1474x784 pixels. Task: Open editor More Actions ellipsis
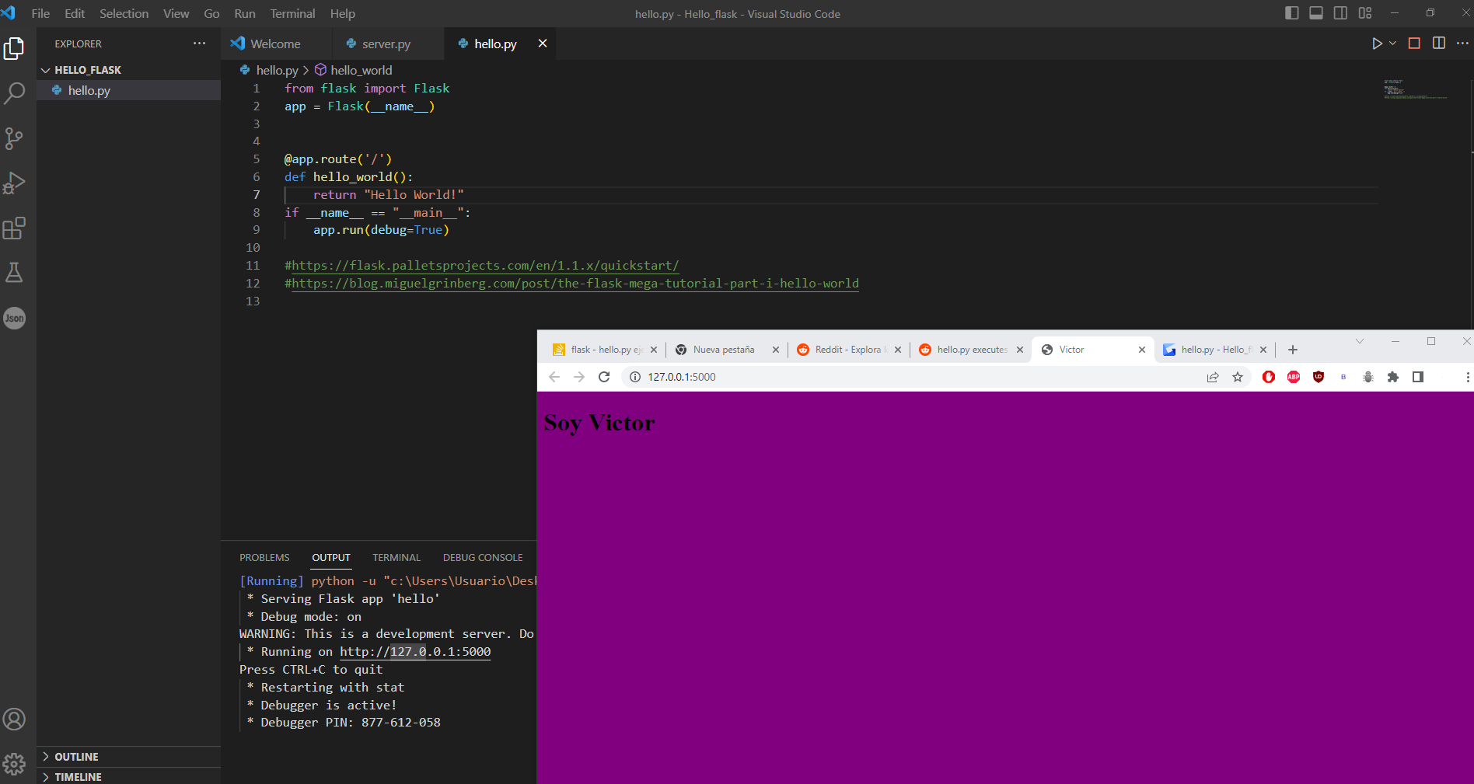[x=1462, y=44]
